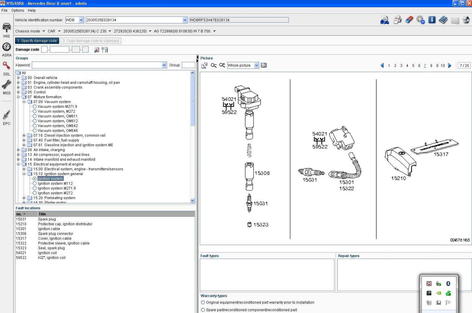
Task: Zoom out the picture with magnifier minus
Action: coord(214,65)
